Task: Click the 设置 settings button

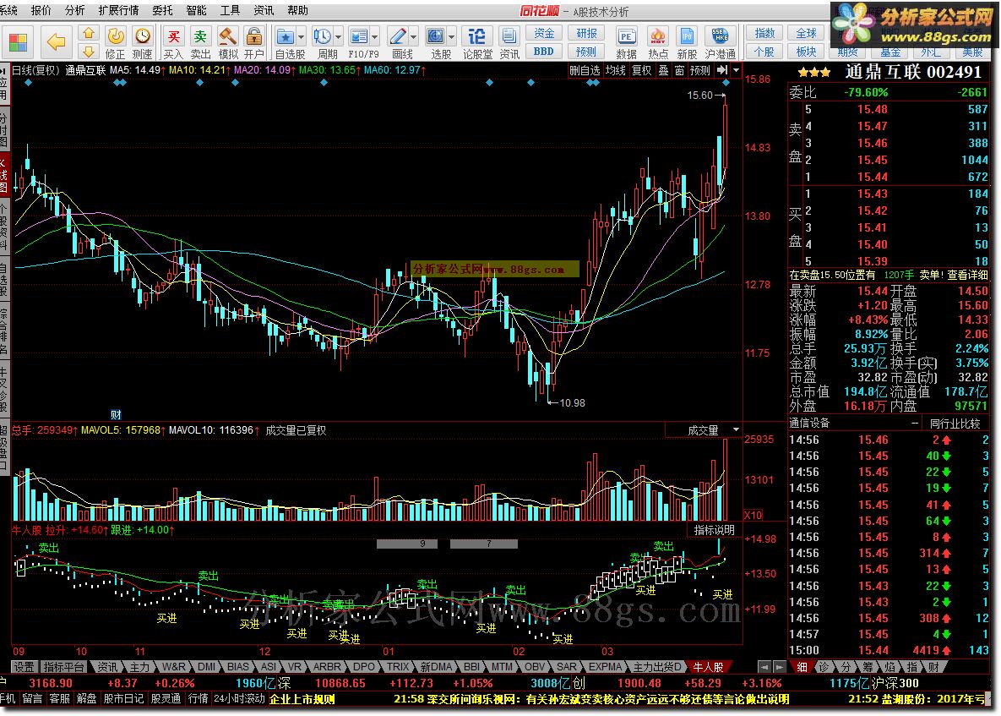Action: tap(24, 667)
